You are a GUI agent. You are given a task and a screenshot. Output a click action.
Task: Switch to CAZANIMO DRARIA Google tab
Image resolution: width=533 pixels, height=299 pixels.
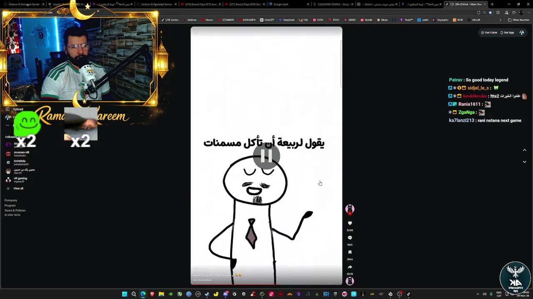click(x=333, y=4)
